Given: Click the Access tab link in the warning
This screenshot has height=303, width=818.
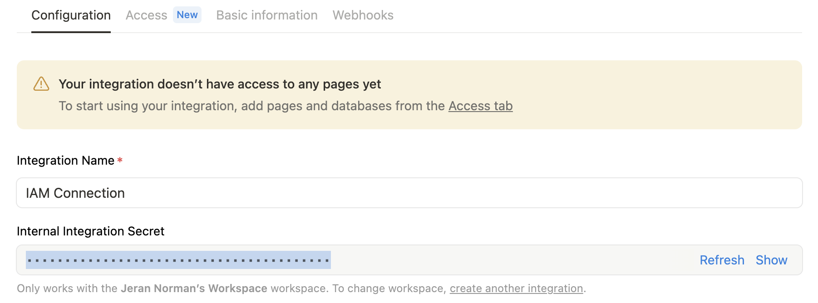Looking at the screenshot, I should point(480,106).
